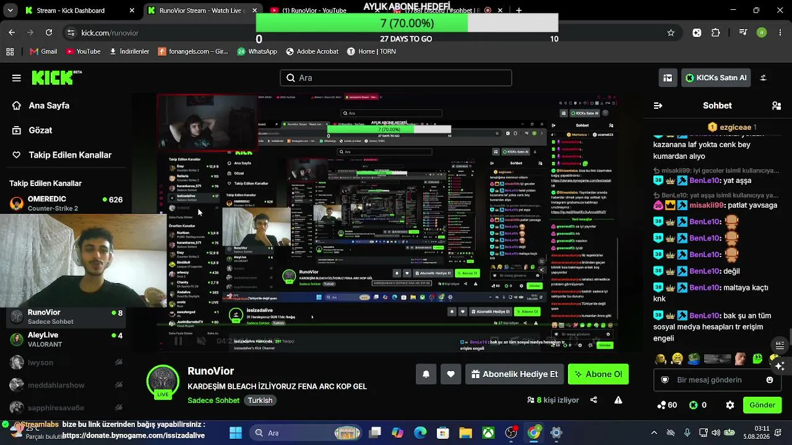Open the quick emotes sparkle button
This screenshot has height=445, width=792.
tap(780, 366)
